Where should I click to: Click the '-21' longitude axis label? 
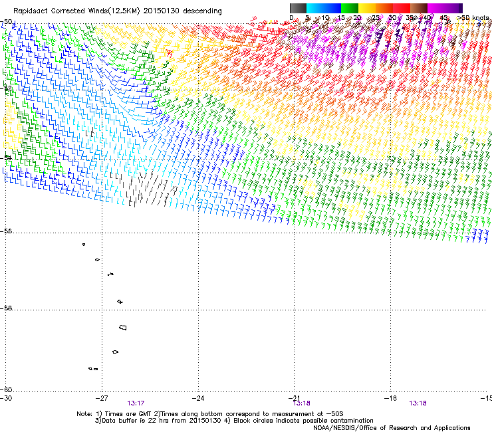[295, 398]
